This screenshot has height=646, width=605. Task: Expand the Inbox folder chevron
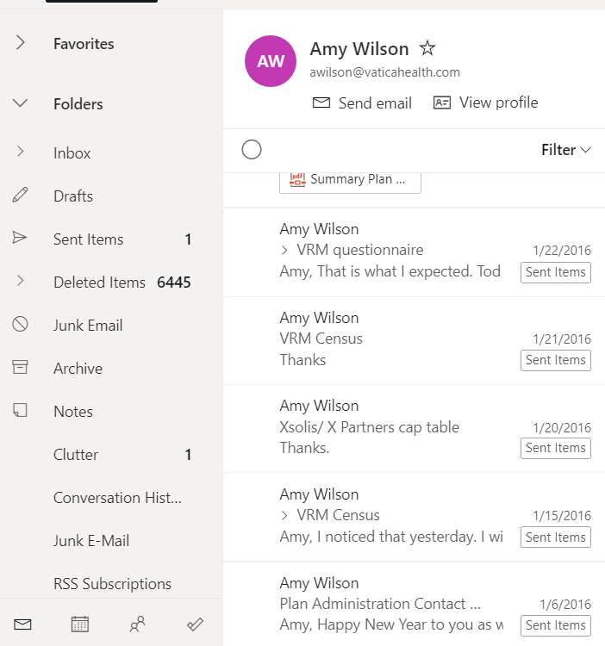pos(21,152)
